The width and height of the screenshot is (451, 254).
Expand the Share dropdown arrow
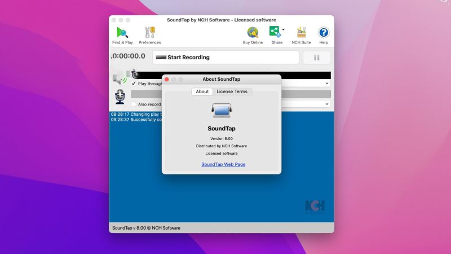tap(284, 29)
